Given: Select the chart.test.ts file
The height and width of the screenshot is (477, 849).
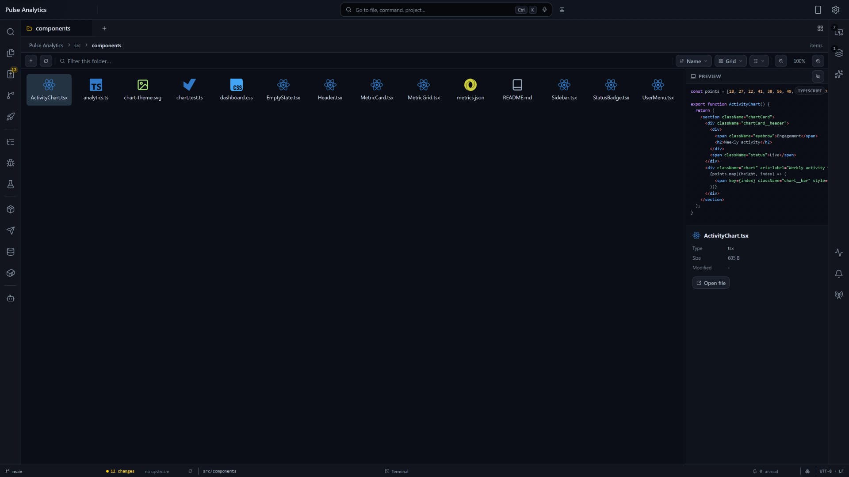Looking at the screenshot, I should pyautogui.click(x=190, y=90).
